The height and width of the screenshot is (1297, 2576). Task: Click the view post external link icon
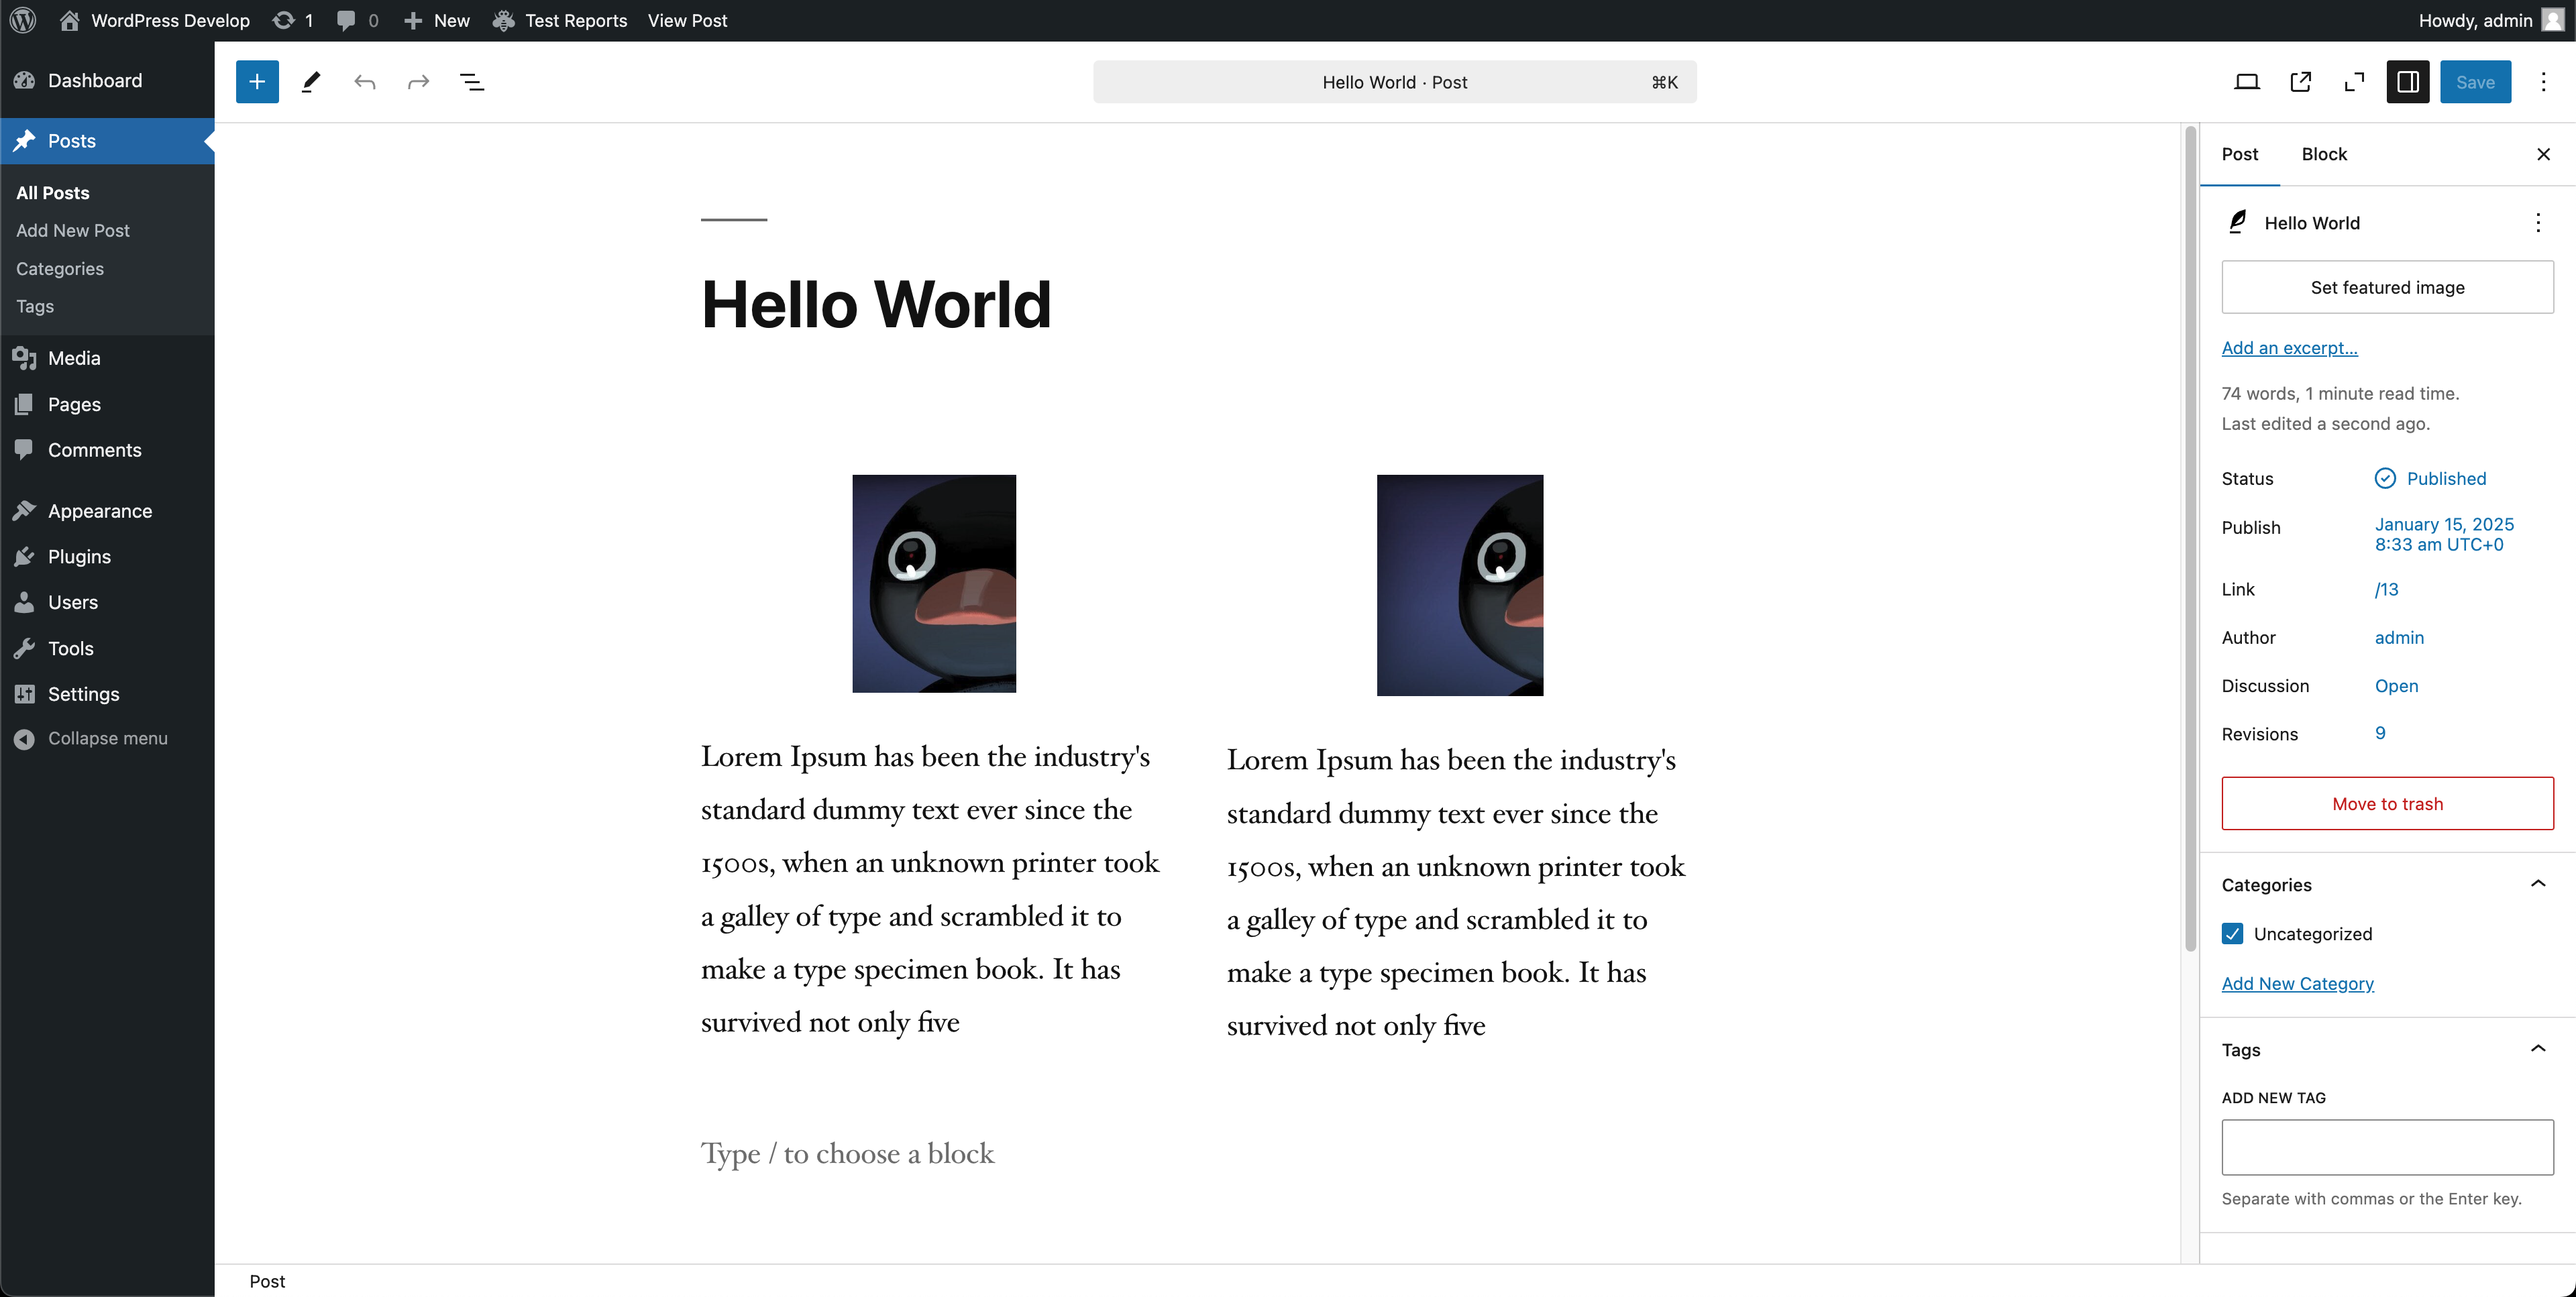[x=2300, y=82]
